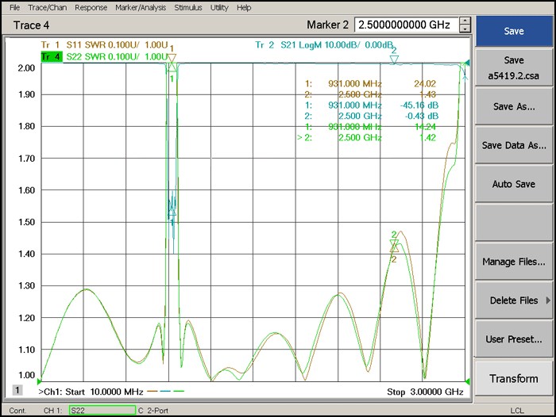Open the Utility menu
556x417 pixels.
click(x=219, y=7)
